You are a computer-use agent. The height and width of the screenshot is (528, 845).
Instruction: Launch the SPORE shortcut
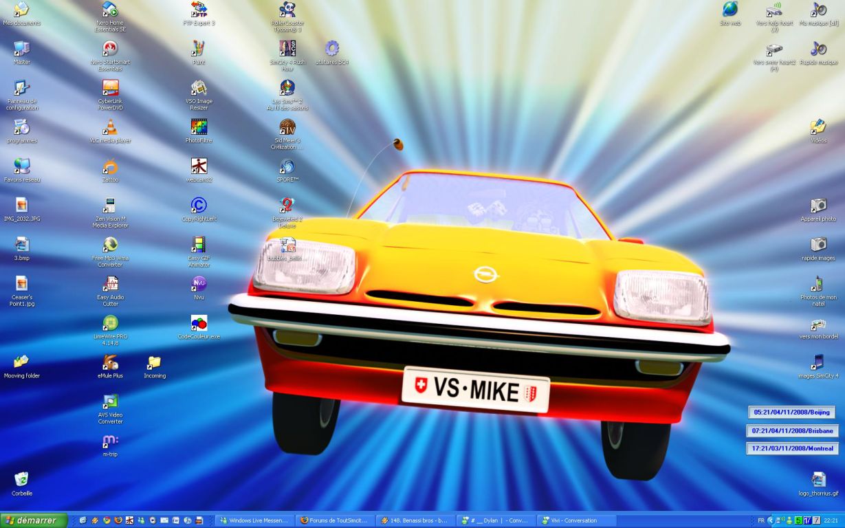click(x=287, y=166)
